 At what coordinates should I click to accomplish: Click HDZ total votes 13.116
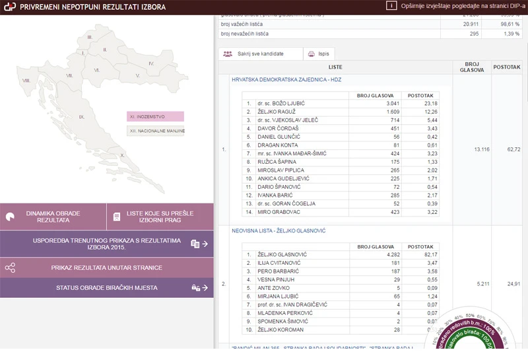point(482,149)
